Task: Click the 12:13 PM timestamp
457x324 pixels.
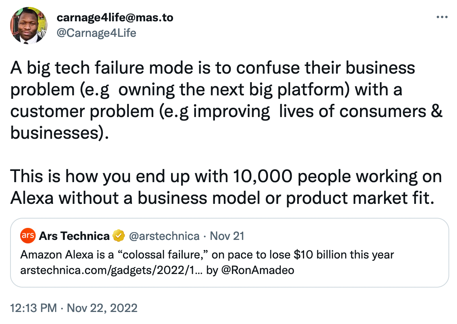Action: 33,308
